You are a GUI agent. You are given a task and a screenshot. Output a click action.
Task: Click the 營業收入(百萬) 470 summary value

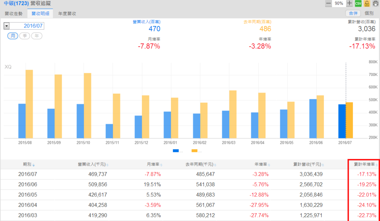click(x=154, y=29)
